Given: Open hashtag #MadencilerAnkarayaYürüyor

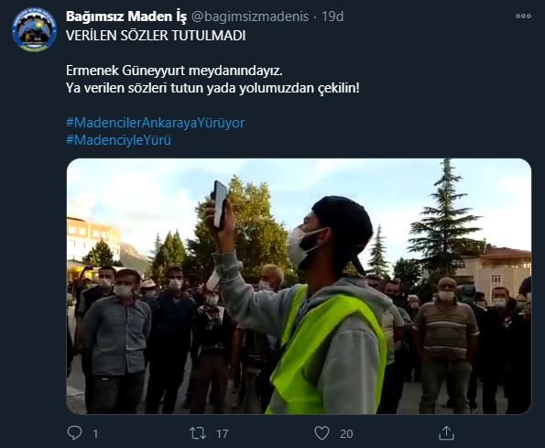Looking at the screenshot, I should 156,123.
